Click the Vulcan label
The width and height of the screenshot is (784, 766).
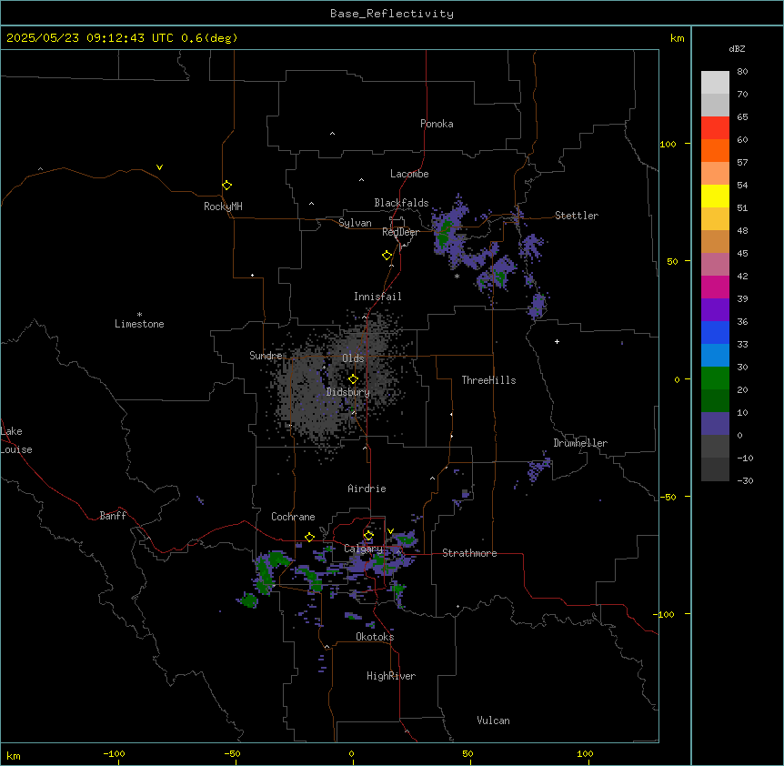(x=494, y=721)
